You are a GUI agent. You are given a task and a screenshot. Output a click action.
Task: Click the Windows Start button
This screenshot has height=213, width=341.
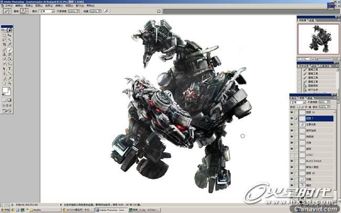point(5,210)
